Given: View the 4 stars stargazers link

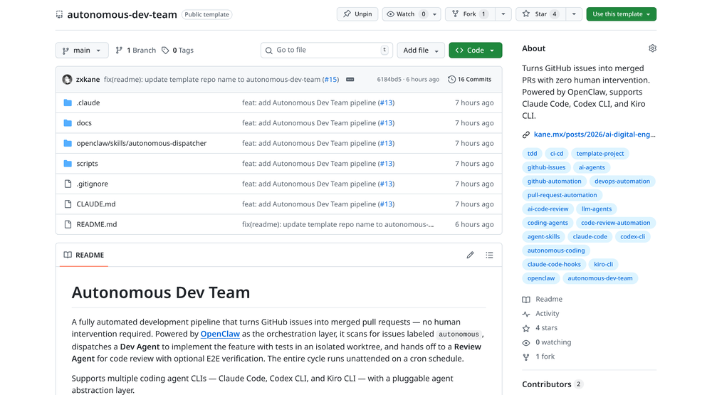Looking at the screenshot, I should 540,328.
